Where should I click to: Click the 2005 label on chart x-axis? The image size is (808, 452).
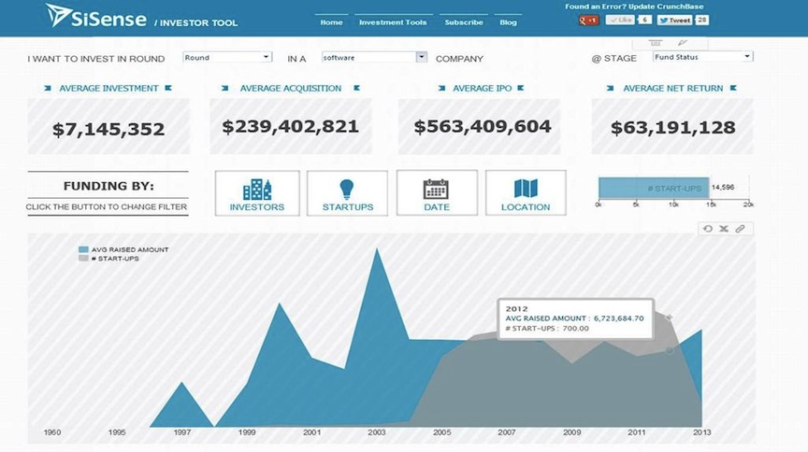point(441,432)
